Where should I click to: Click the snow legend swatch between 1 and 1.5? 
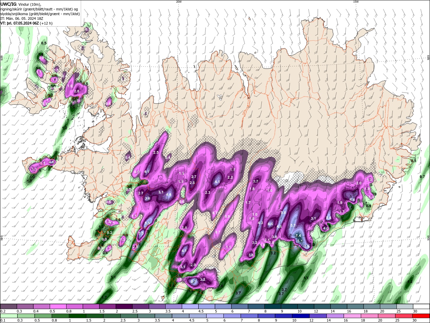point(91,306)
